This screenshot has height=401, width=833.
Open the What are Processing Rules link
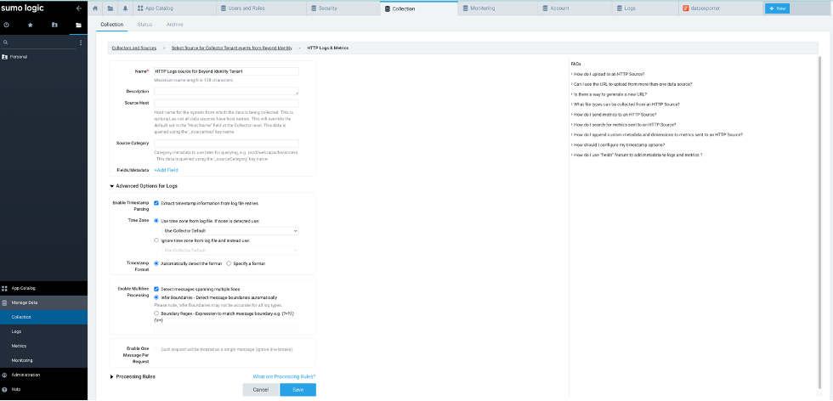coord(284,376)
